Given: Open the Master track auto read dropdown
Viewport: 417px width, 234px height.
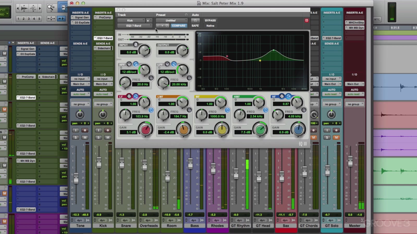Looking at the screenshot, I should pyautogui.click(x=355, y=94).
